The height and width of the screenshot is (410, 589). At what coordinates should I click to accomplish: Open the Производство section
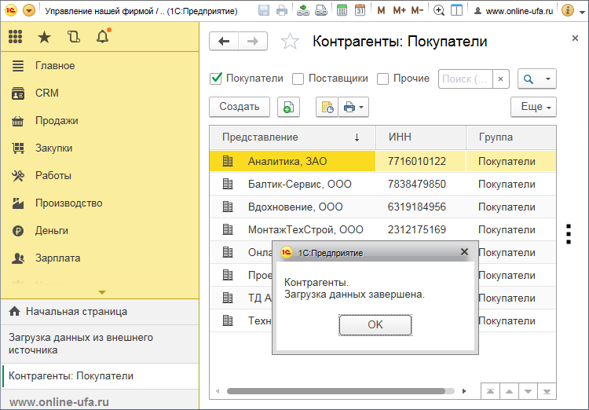point(100,203)
